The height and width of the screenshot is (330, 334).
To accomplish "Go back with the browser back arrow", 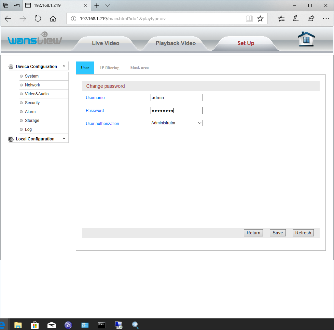I will pos(8,19).
